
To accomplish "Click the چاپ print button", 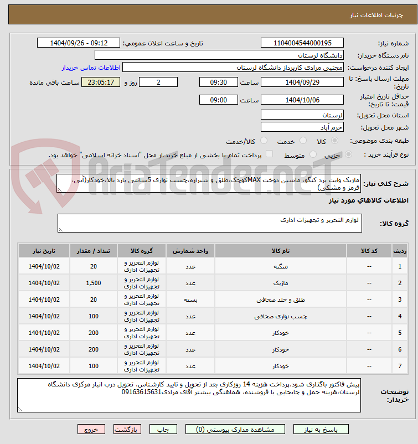I will [x=163, y=429].
